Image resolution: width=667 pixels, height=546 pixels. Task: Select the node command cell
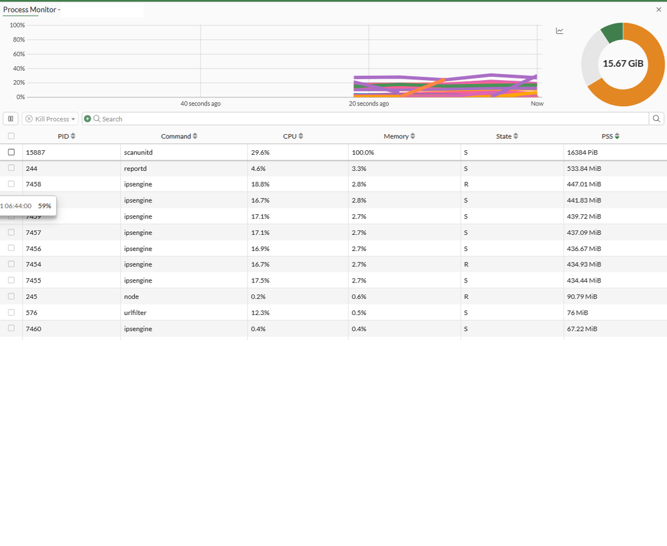tap(184, 296)
